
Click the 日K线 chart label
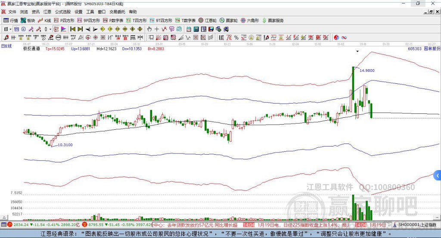pyautogui.click(x=6, y=46)
